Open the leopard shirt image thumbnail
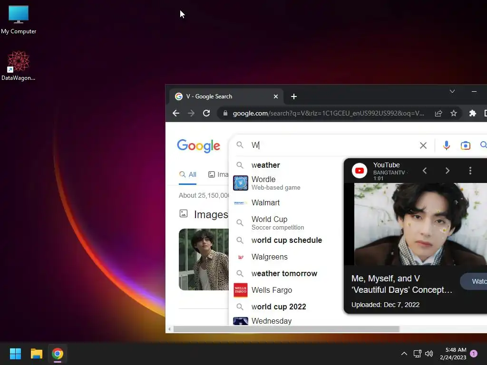Screen dimensions: 487x365 point(204,259)
